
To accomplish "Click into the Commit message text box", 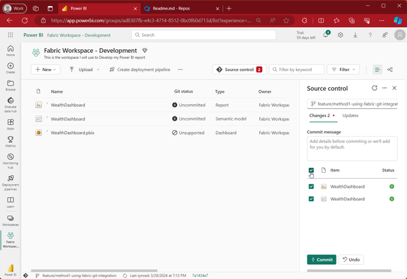I will point(352,148).
